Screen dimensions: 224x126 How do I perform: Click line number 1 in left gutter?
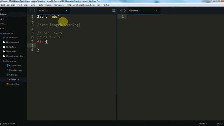[x=33, y=16]
